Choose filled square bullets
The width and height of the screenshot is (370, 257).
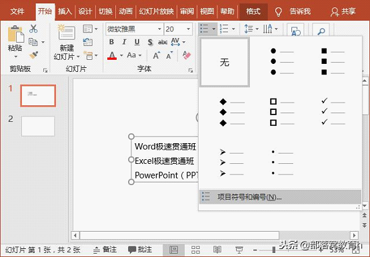pyautogui.click(x=333, y=62)
